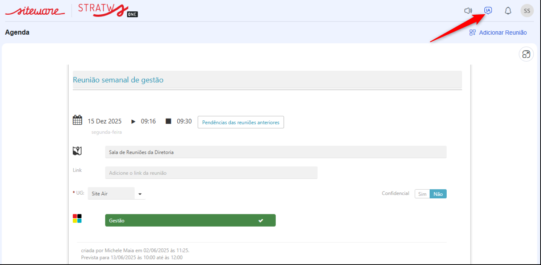Click the four-color category squares icon

(x=77, y=219)
